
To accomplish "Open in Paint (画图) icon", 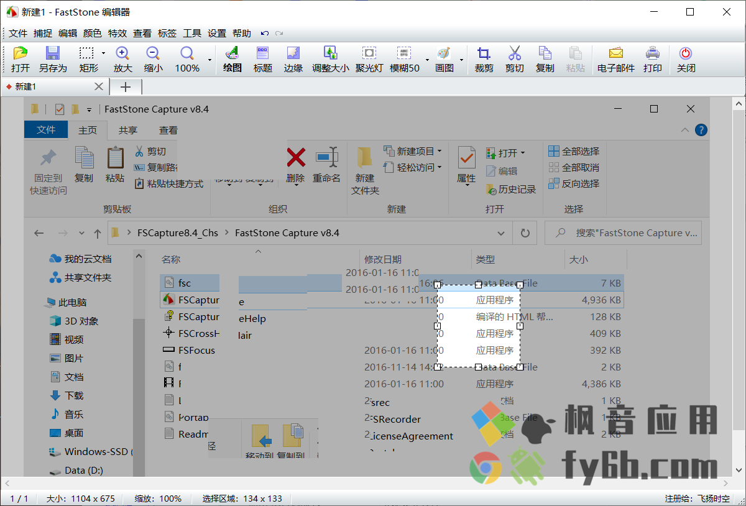I will coord(444,59).
